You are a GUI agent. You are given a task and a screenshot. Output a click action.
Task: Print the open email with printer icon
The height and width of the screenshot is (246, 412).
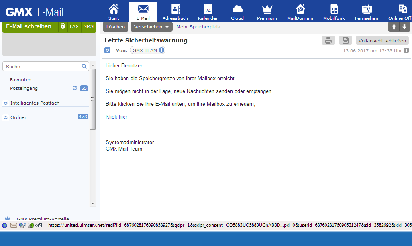coord(328,40)
